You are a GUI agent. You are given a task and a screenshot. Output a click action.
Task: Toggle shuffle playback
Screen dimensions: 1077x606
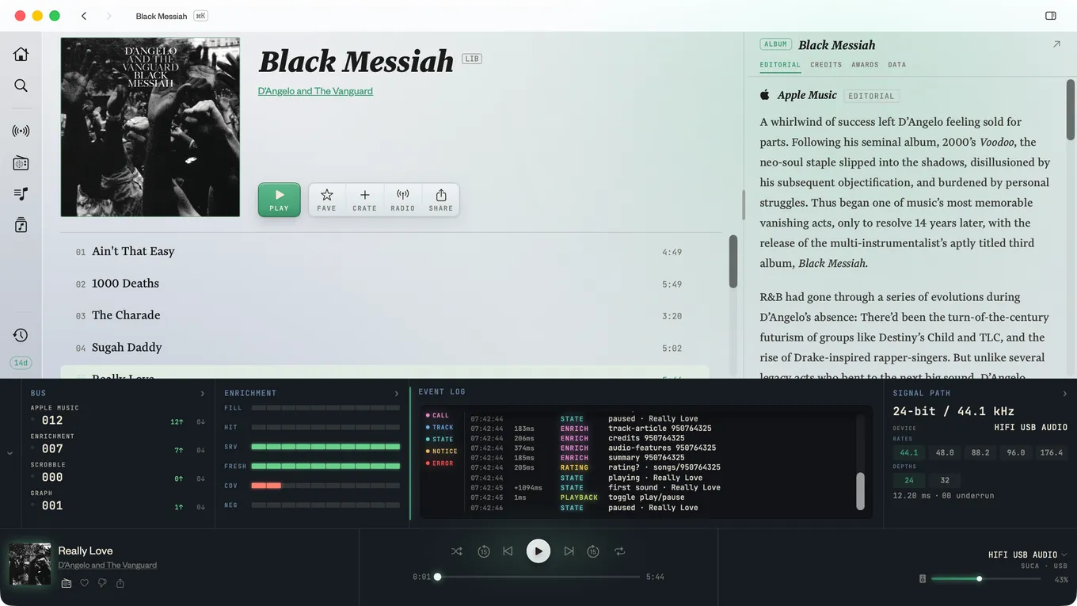457,551
